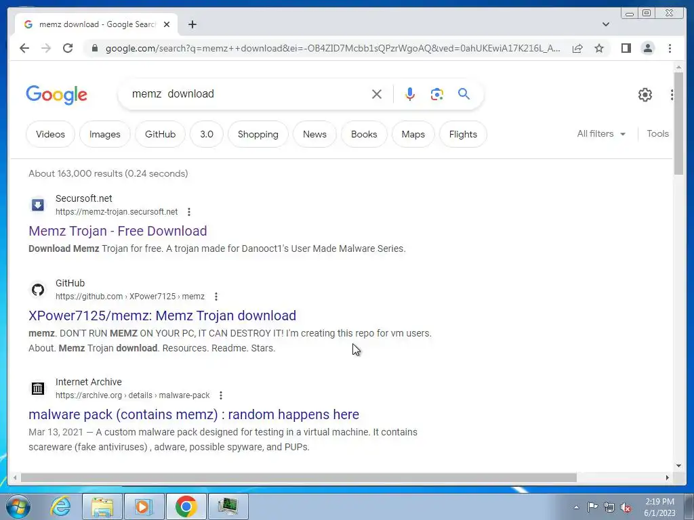Switch to Flights results

click(x=463, y=134)
